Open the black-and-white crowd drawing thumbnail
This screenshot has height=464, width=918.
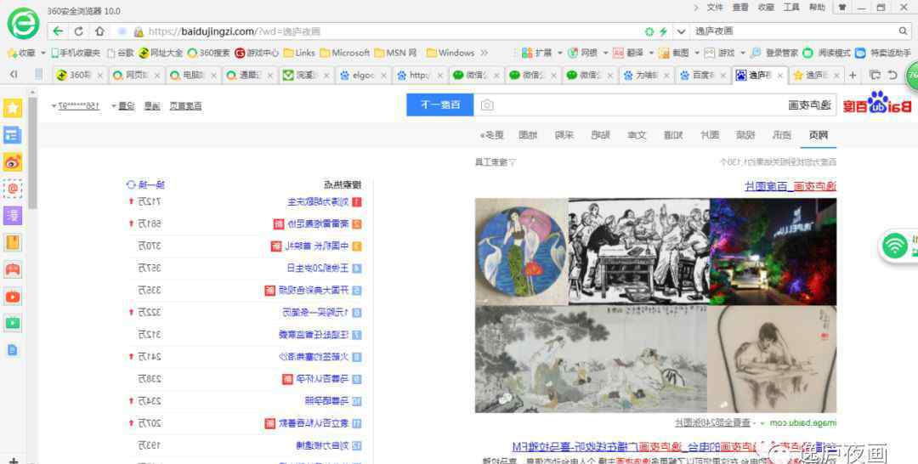(638, 252)
